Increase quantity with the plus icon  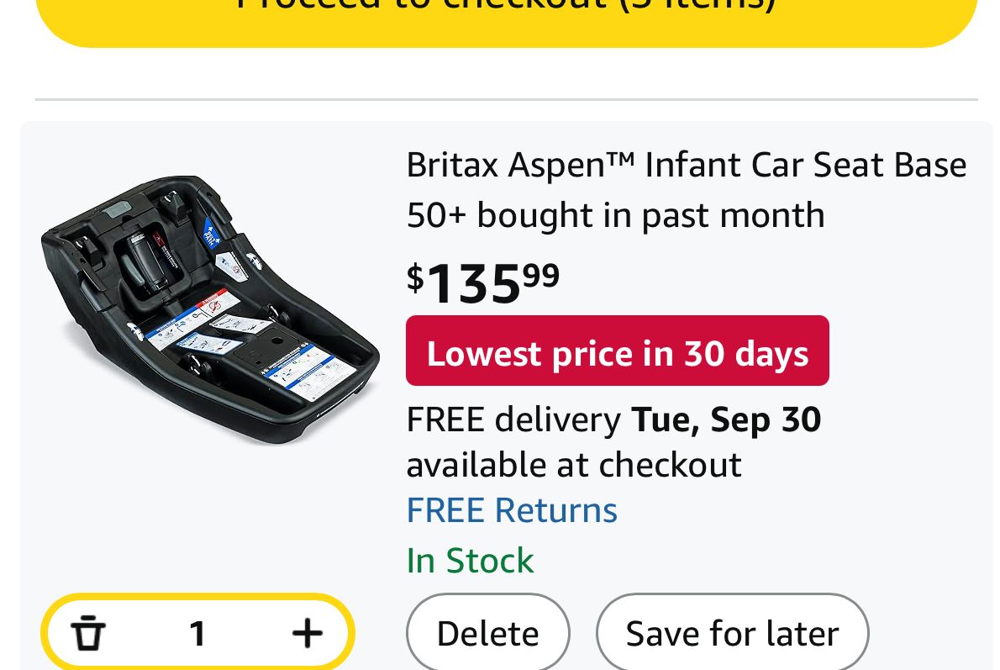(307, 632)
